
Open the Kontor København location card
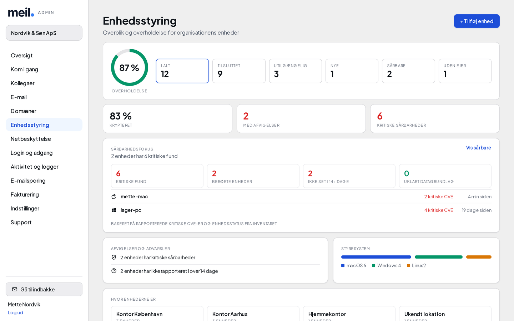[157, 314]
